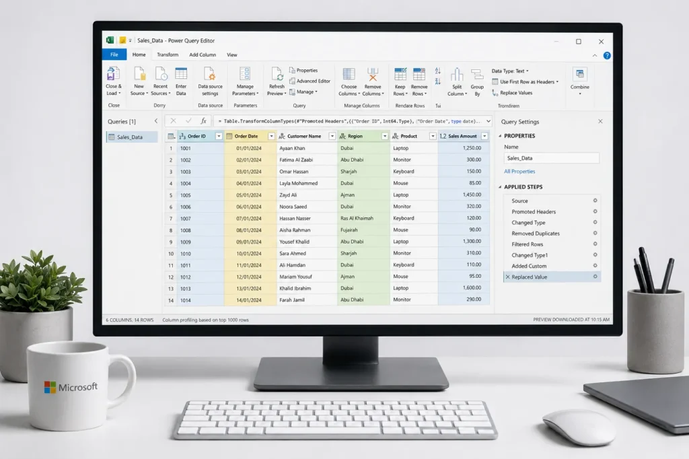Open Region column filter dropdown
Screen dimensions: 689x459
(385, 137)
